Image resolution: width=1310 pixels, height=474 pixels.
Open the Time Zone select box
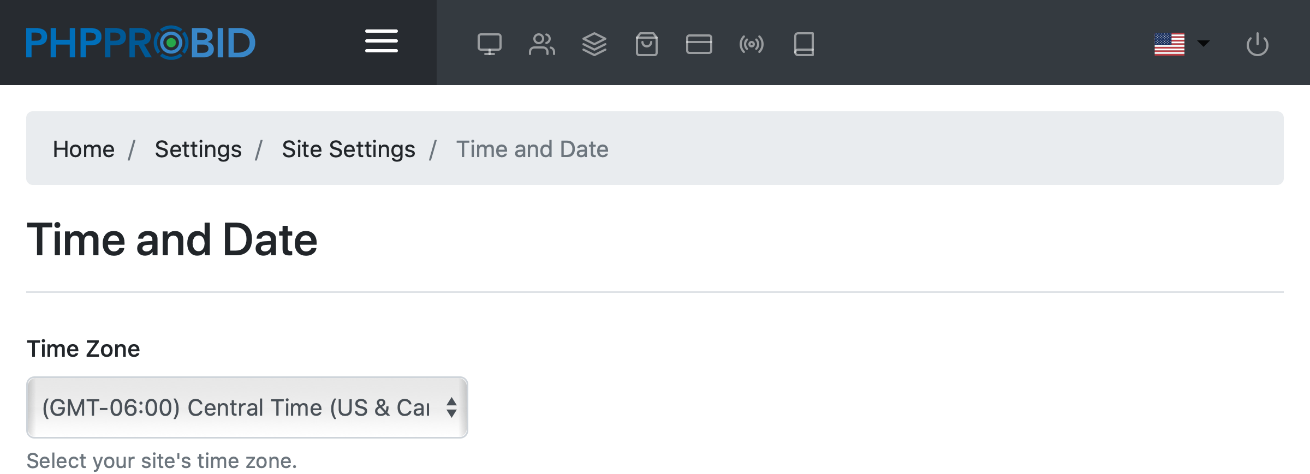(x=236, y=407)
